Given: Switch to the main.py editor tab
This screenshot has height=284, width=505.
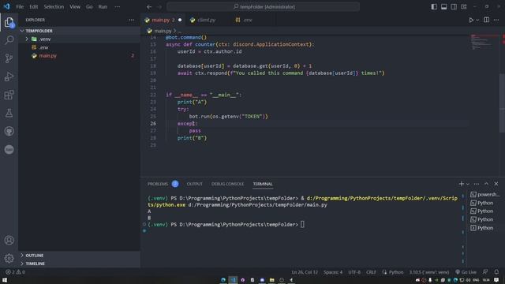Looking at the screenshot, I should pyautogui.click(x=163, y=20).
